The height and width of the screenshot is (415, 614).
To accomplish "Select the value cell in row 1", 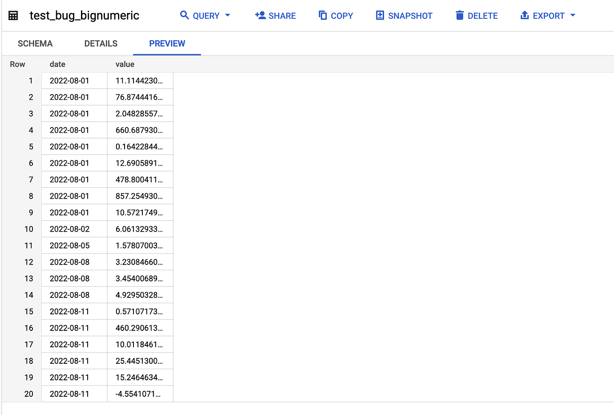I will click(x=140, y=81).
